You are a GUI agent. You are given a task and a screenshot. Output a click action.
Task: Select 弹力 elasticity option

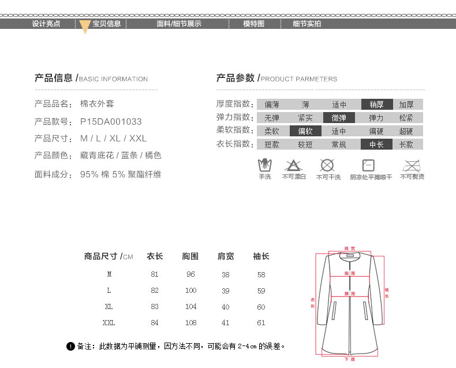[x=376, y=118]
